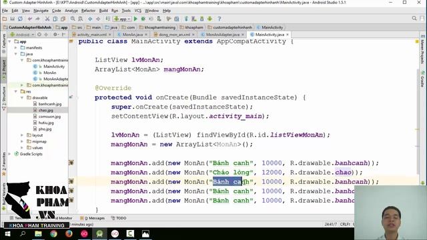The width and height of the screenshot is (427, 240).
Task: Collapse the res folder
Action: coord(16,91)
